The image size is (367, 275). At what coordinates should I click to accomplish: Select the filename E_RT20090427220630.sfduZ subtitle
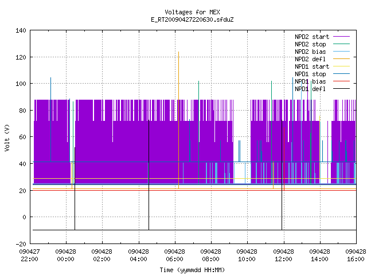[192, 19]
